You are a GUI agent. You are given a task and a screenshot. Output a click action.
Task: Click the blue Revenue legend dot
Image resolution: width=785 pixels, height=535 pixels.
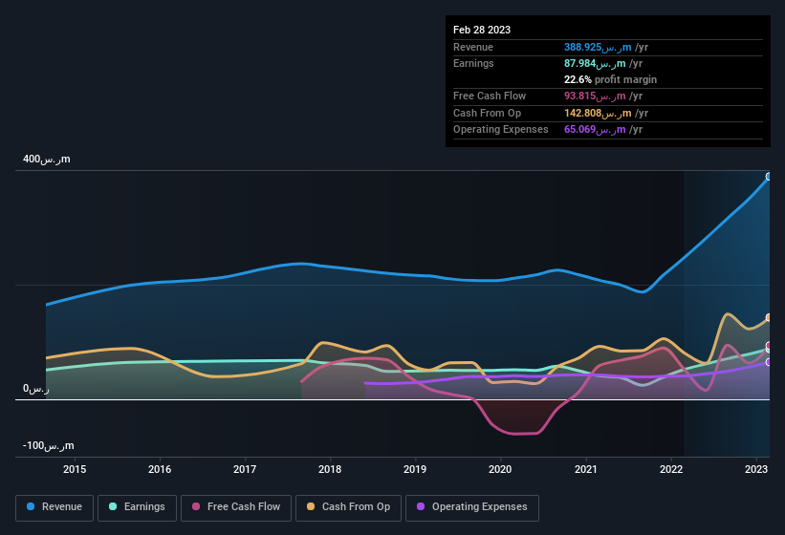tap(31, 506)
